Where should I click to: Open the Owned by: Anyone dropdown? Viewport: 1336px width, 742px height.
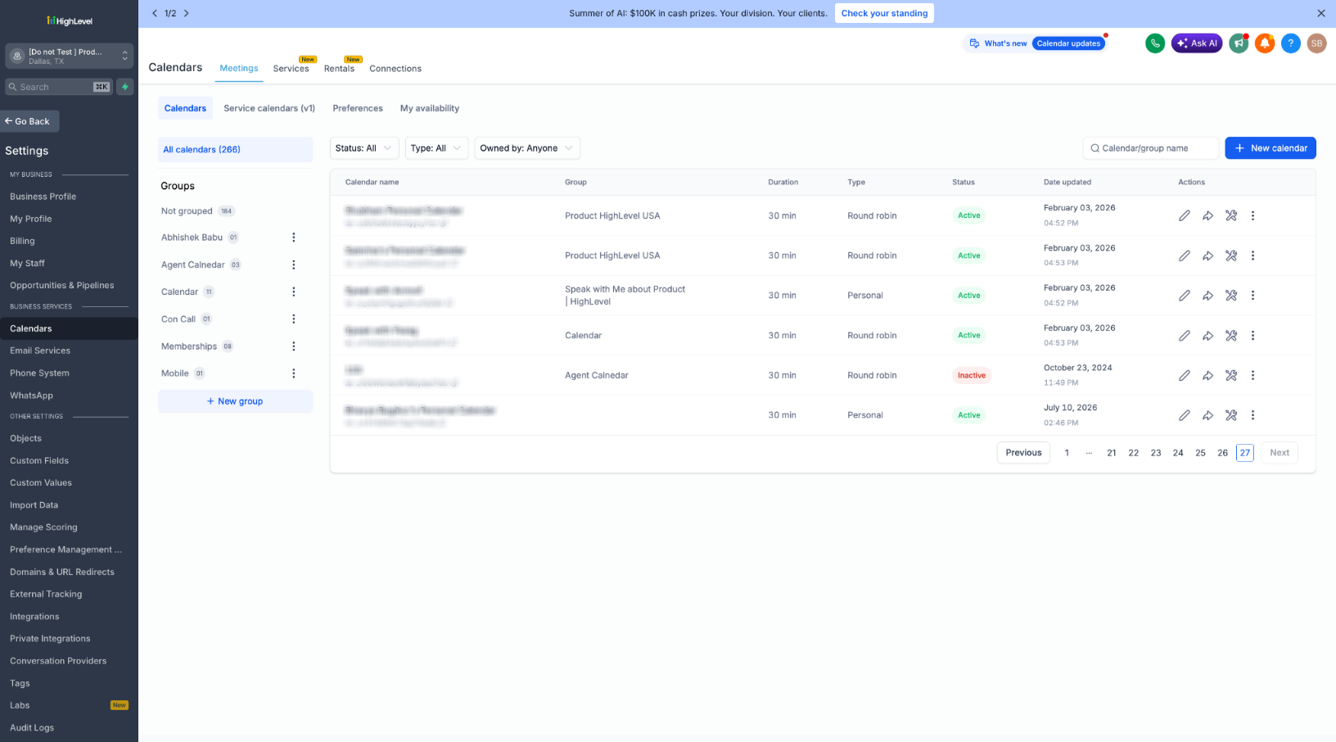pos(527,148)
